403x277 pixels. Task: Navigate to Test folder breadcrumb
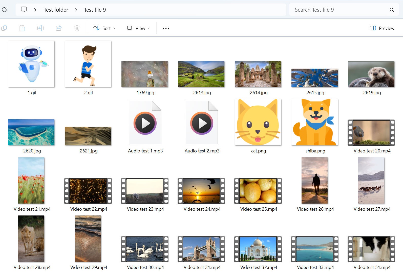pos(56,10)
